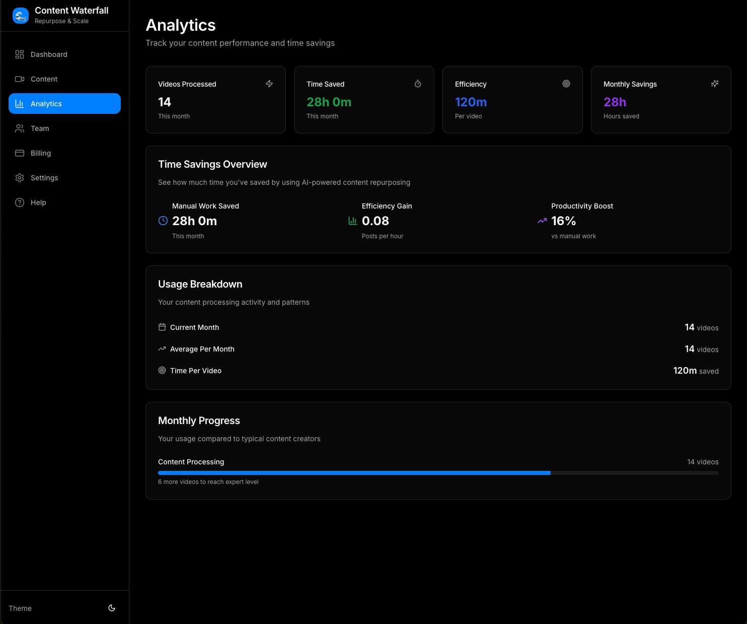Click the Repurpose & Scale tagline

[x=61, y=21]
